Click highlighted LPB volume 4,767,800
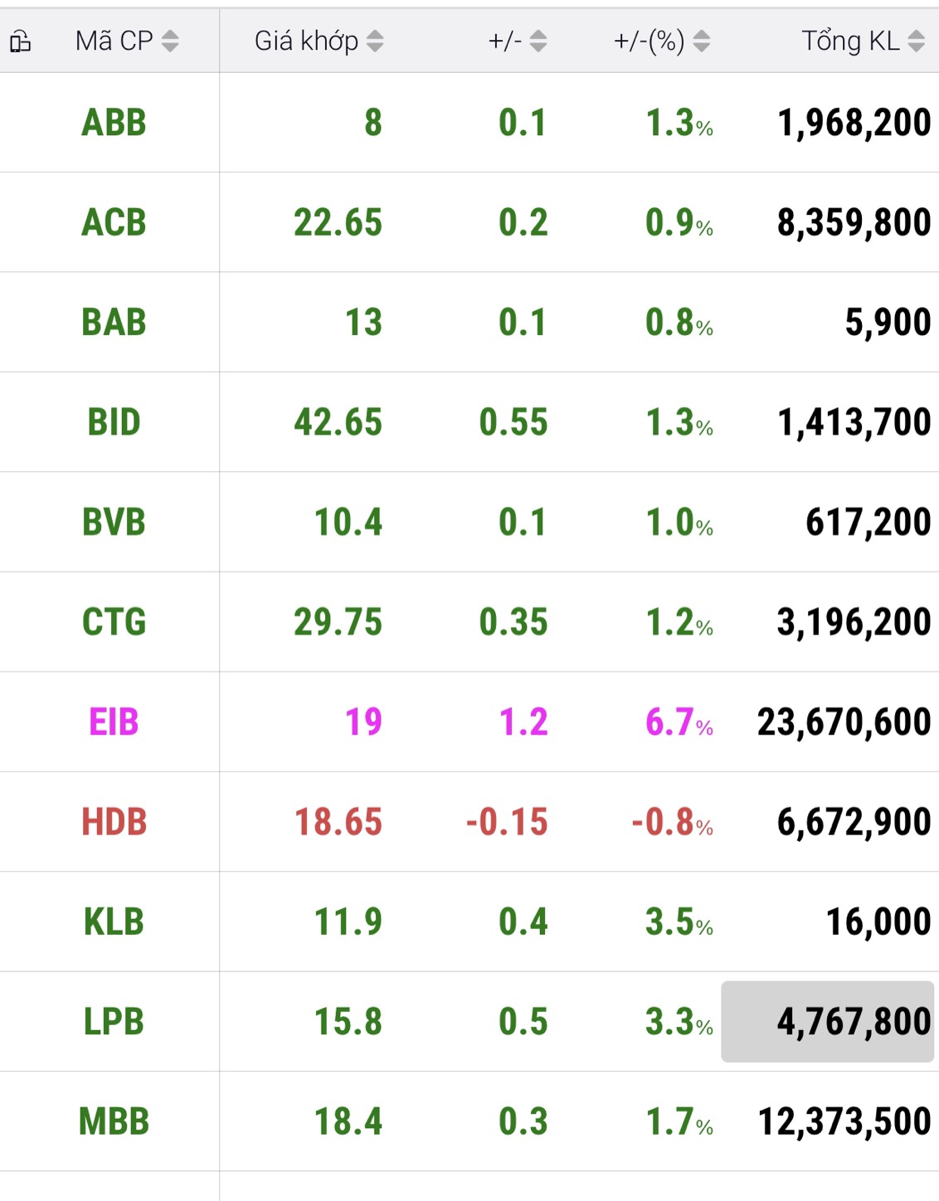Screen dimensions: 939x1201 tap(828, 1022)
